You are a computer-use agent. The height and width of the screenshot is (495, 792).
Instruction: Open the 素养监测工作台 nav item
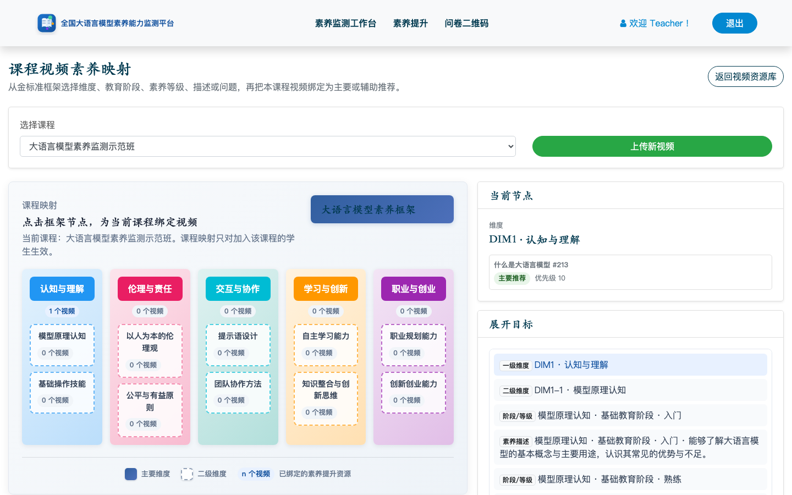pos(345,23)
